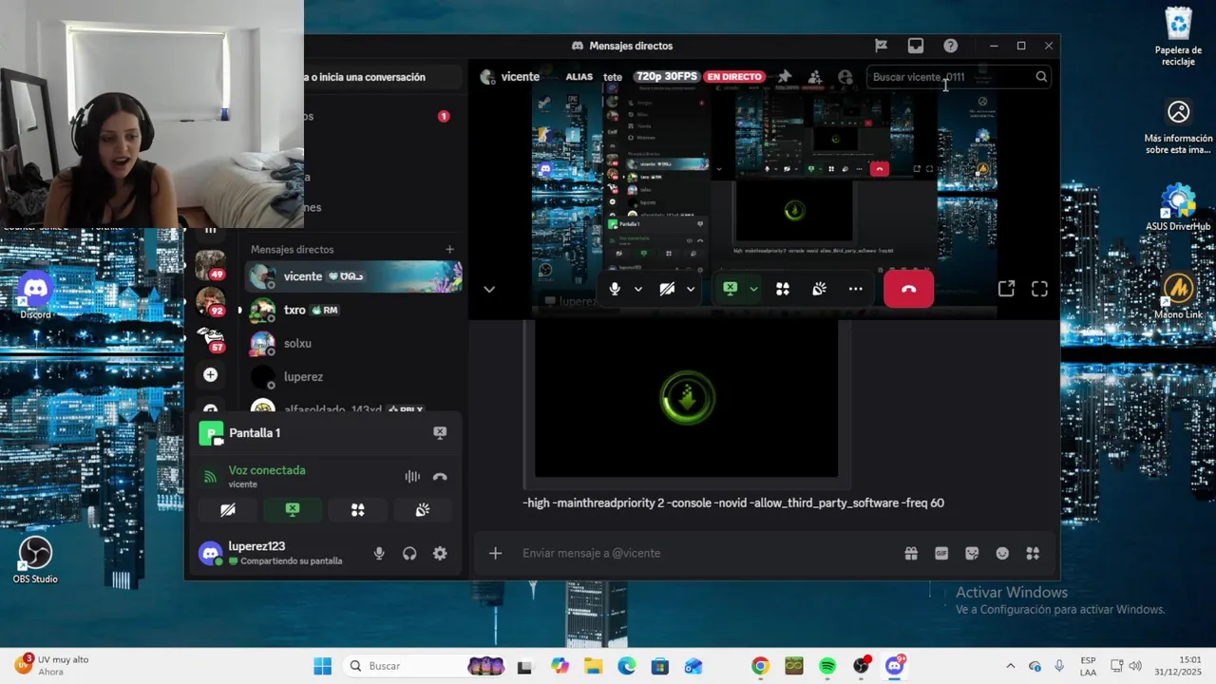Open more options three-dot menu in call
Viewport: 1216px width, 684px height.
pyautogui.click(x=855, y=289)
